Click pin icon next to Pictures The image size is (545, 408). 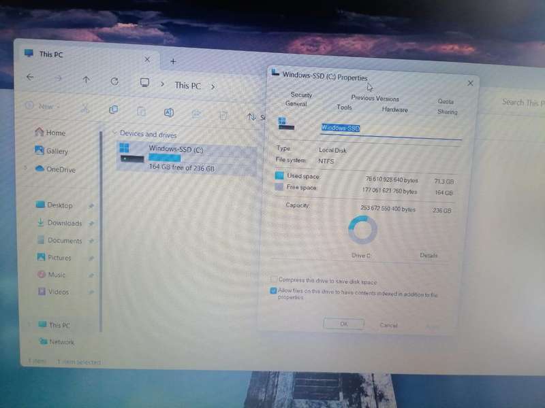[x=91, y=258]
